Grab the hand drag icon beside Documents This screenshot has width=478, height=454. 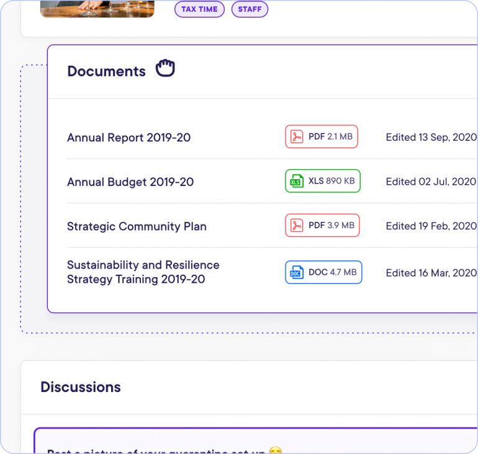coord(165,68)
